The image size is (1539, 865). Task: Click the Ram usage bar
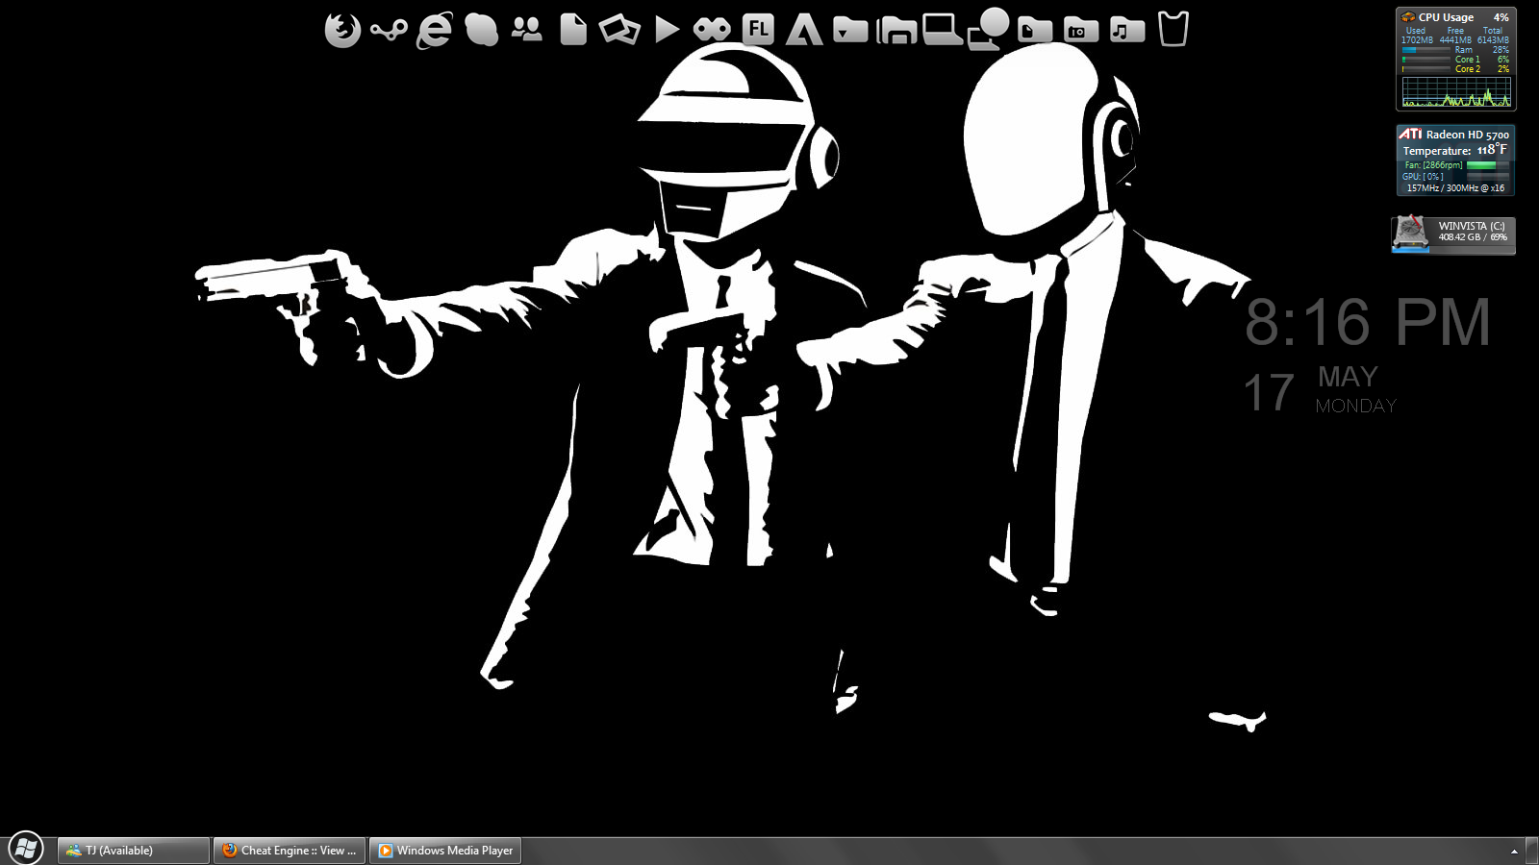[x=1425, y=50]
